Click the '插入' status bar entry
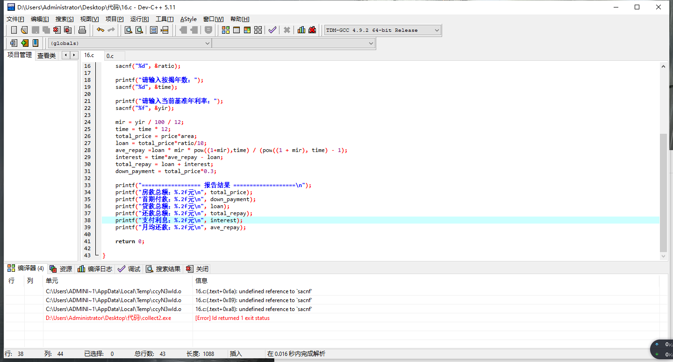Viewport: 673px width, 362px height. coord(236,354)
